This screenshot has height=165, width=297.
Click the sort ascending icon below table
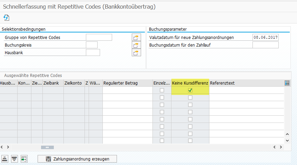click(x=5, y=159)
